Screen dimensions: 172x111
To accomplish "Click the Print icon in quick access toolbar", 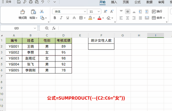I will tap(31, 2).
